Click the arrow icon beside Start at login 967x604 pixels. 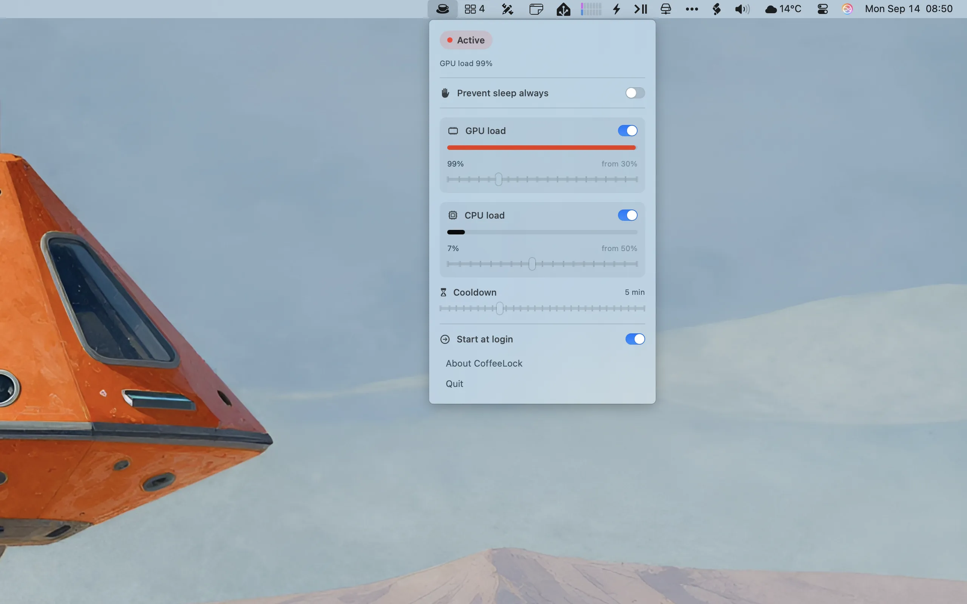pyautogui.click(x=445, y=339)
